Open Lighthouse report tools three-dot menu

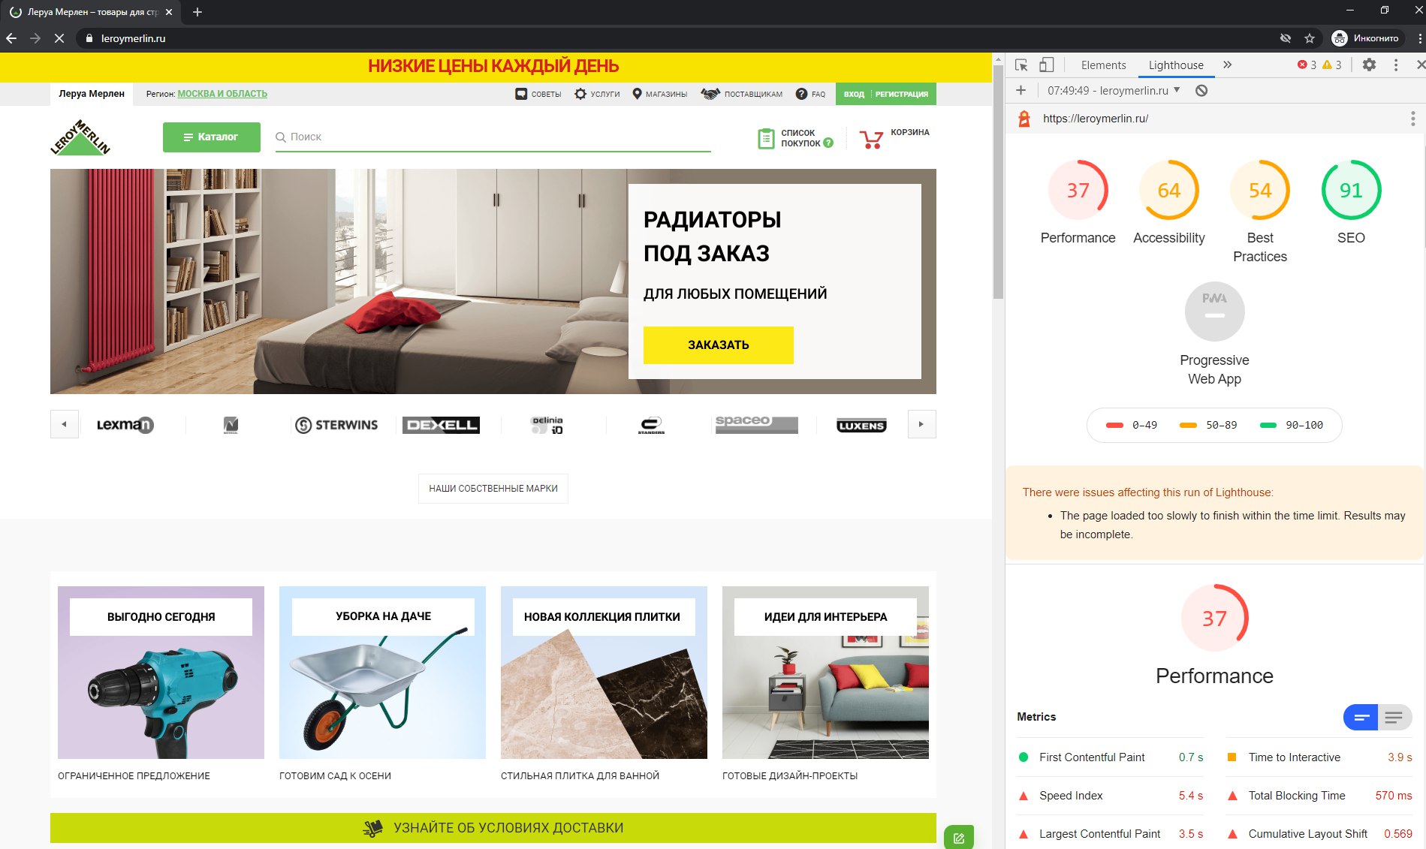(1412, 119)
